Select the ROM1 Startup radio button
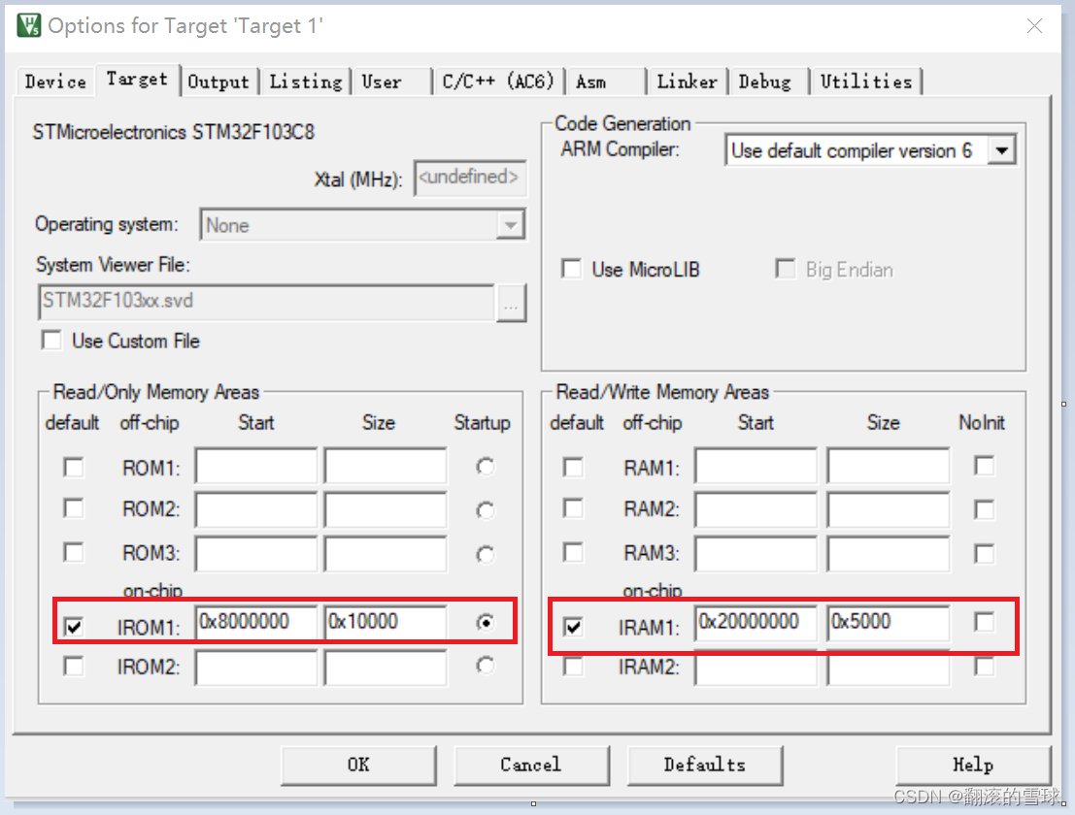Screen dimensions: 1075x815 (483, 467)
